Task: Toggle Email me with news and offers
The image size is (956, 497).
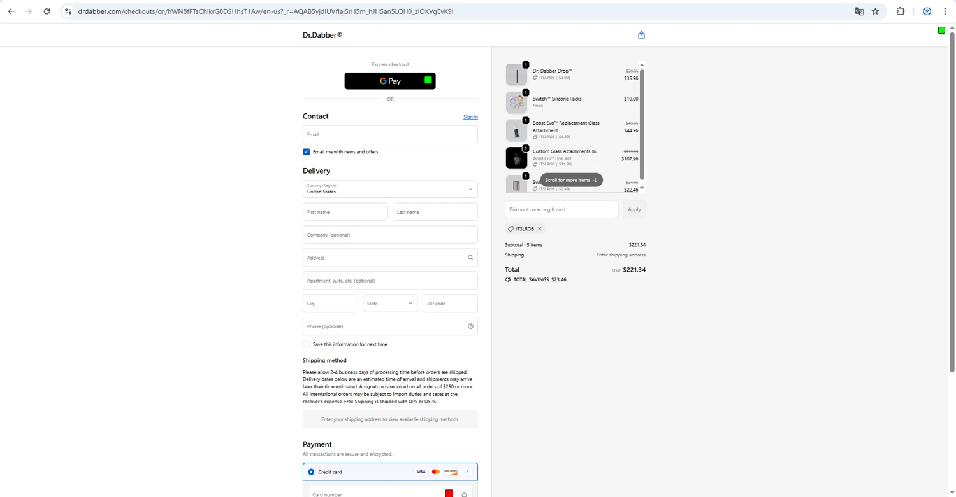Action: [307, 152]
